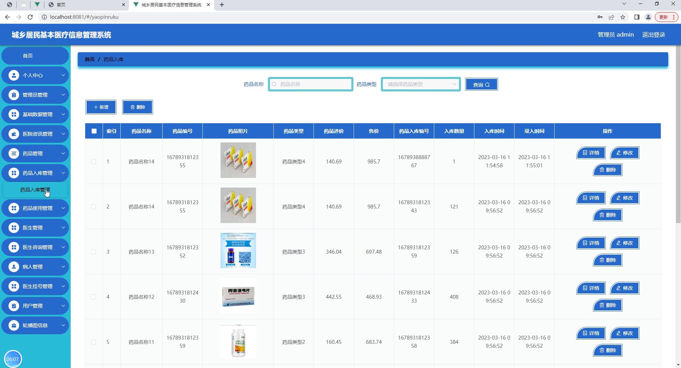Click the page vertical scrollbar thumb
The height and width of the screenshot is (368, 681).
(678, 134)
